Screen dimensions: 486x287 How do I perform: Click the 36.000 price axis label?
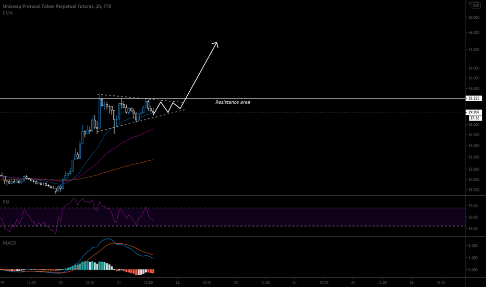coord(473,78)
